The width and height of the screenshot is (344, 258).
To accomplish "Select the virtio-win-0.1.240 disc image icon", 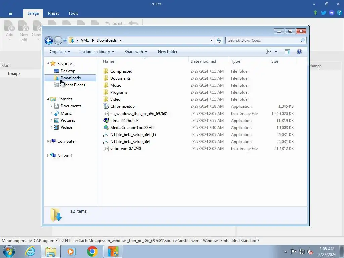I will (106, 149).
